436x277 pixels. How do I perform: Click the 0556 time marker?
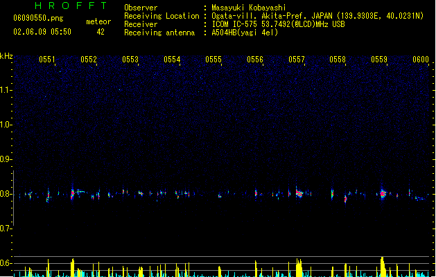(255, 60)
